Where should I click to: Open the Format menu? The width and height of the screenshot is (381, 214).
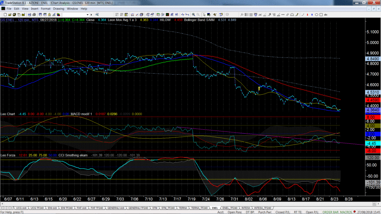(x=46, y=9)
